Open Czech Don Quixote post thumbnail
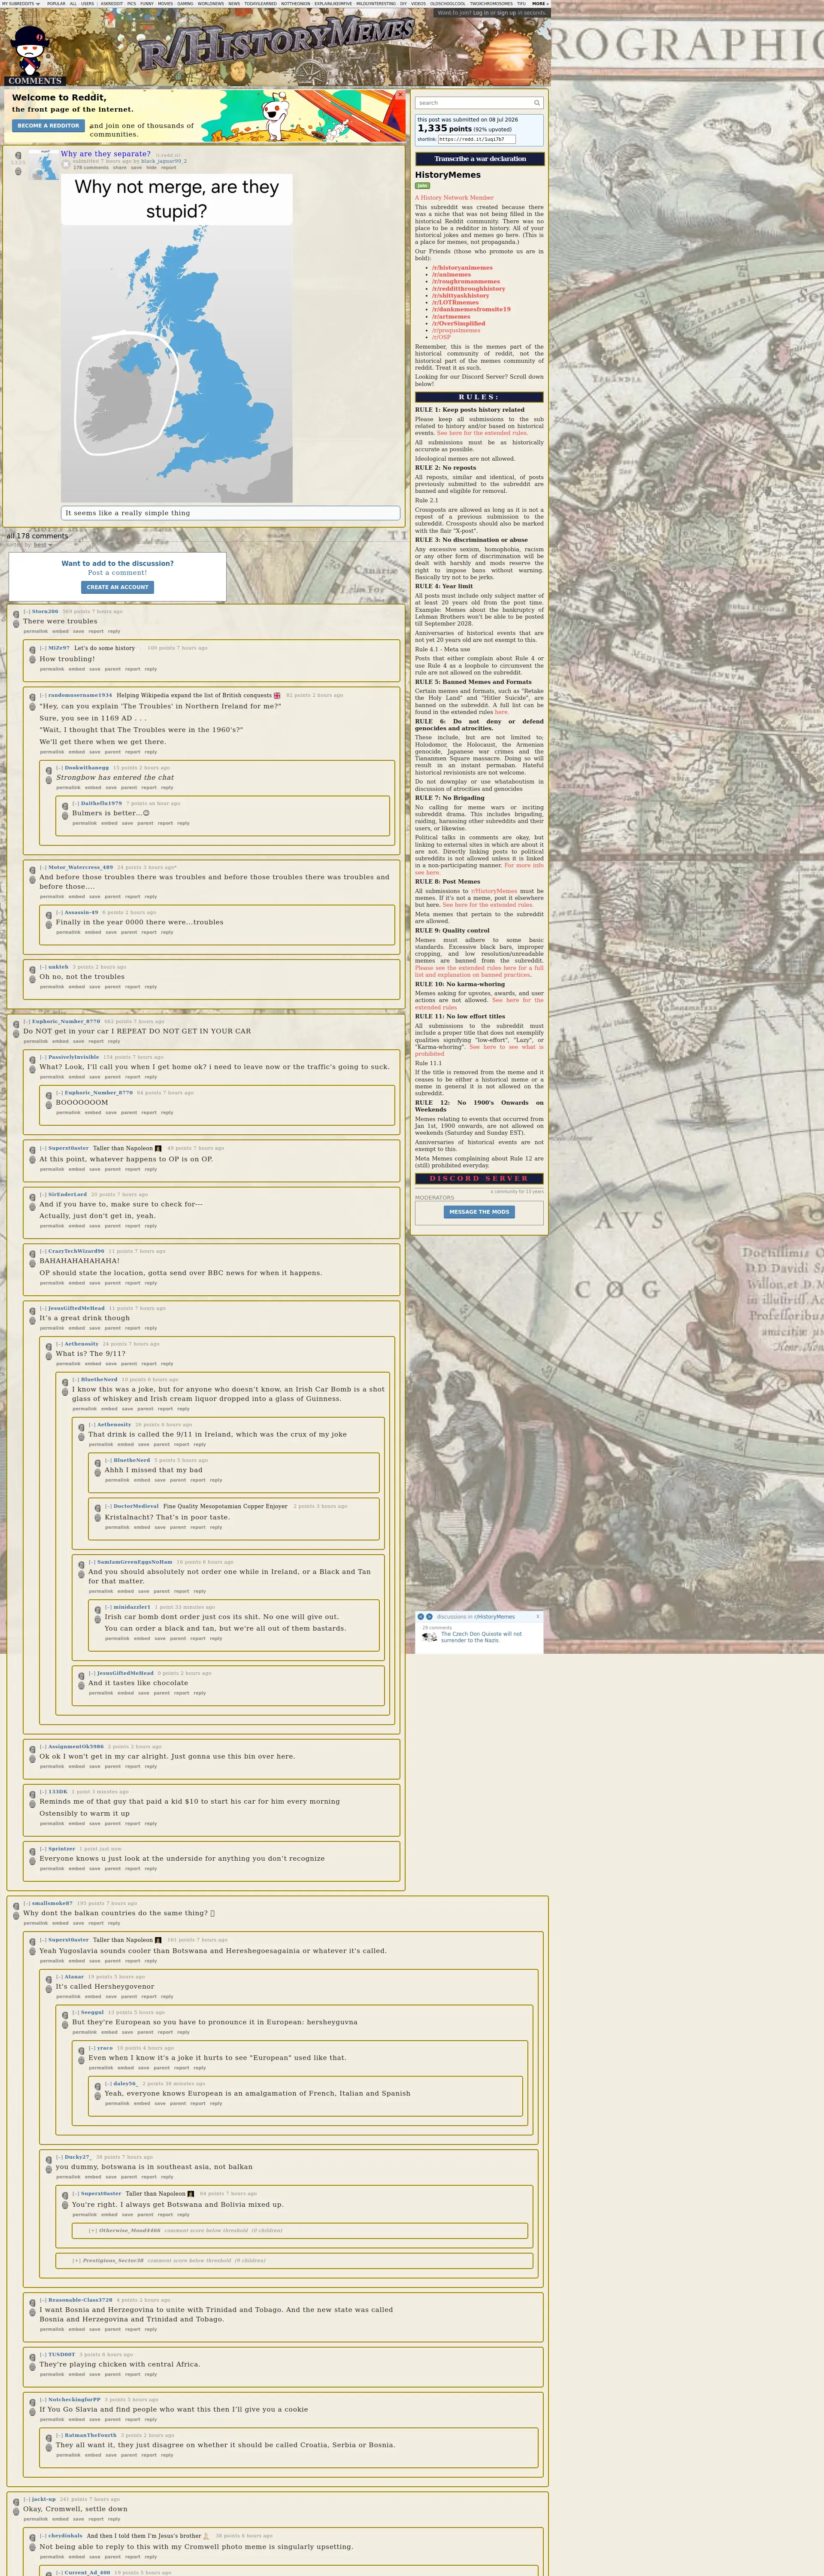Image resolution: width=824 pixels, height=2576 pixels. click(430, 1637)
